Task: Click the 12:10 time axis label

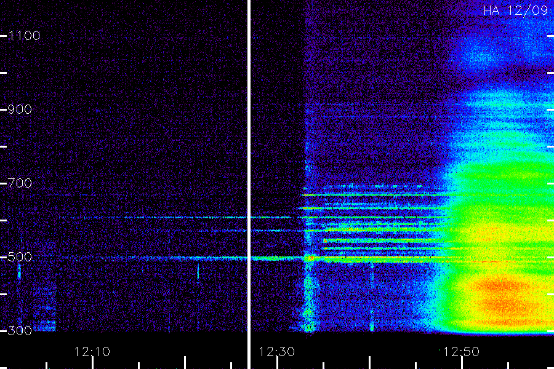Action: tap(92, 352)
